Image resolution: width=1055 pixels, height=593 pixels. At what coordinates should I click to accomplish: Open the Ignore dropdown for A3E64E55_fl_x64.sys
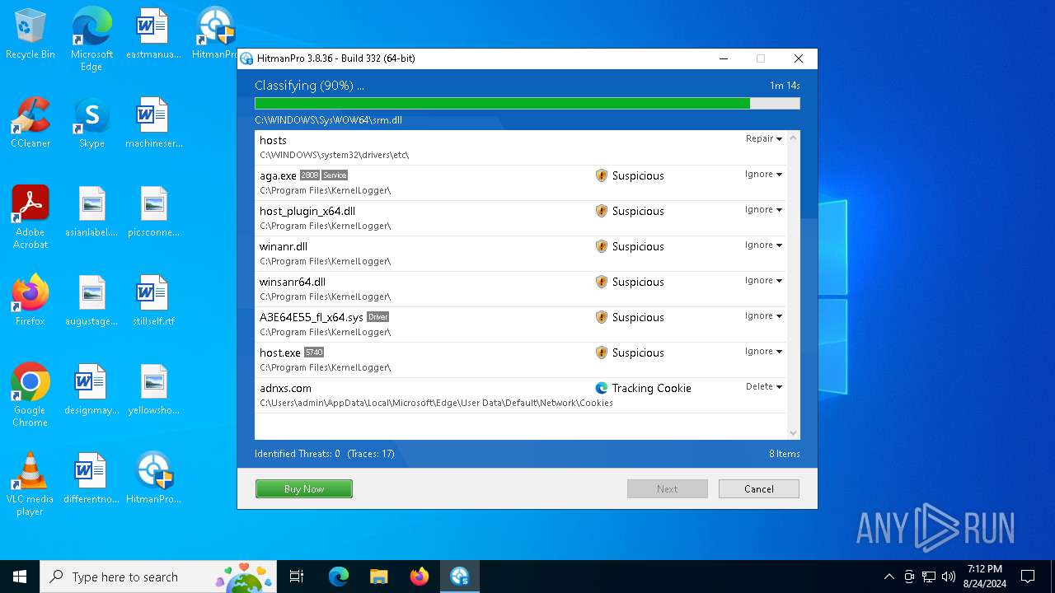coord(764,316)
